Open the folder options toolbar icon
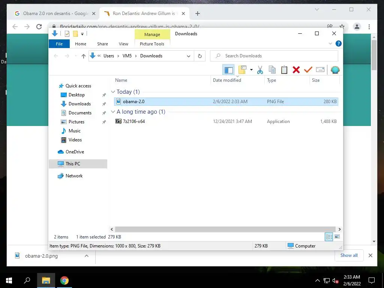384x288 pixels. (x=242, y=70)
